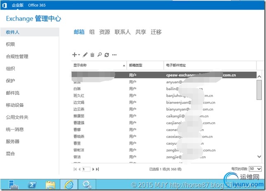This screenshot has height=191, width=266.
Task: Click the vertical scrollbar thumb
Action: [x=259, y=90]
